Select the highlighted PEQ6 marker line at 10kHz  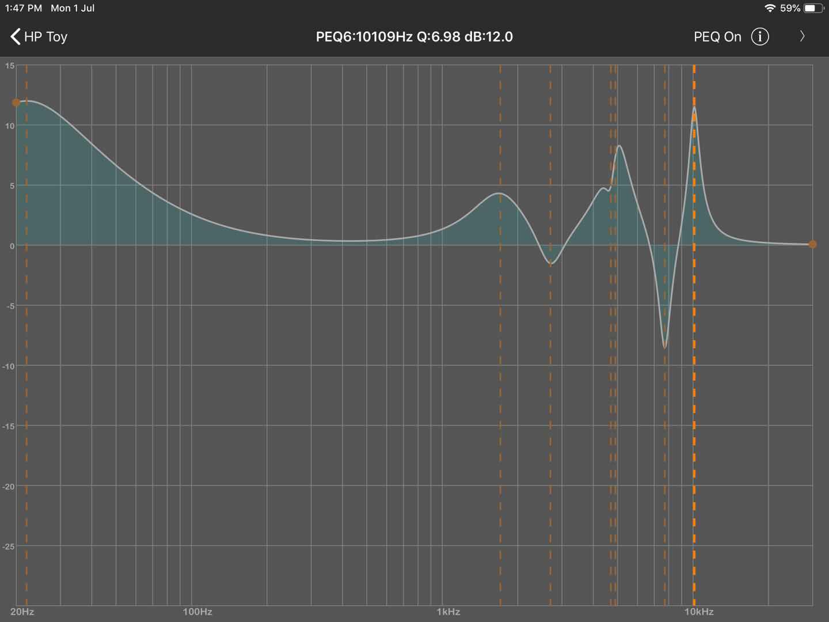[694, 334]
